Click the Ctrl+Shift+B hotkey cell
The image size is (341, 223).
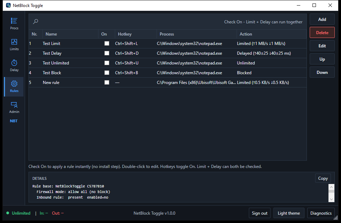(x=127, y=72)
